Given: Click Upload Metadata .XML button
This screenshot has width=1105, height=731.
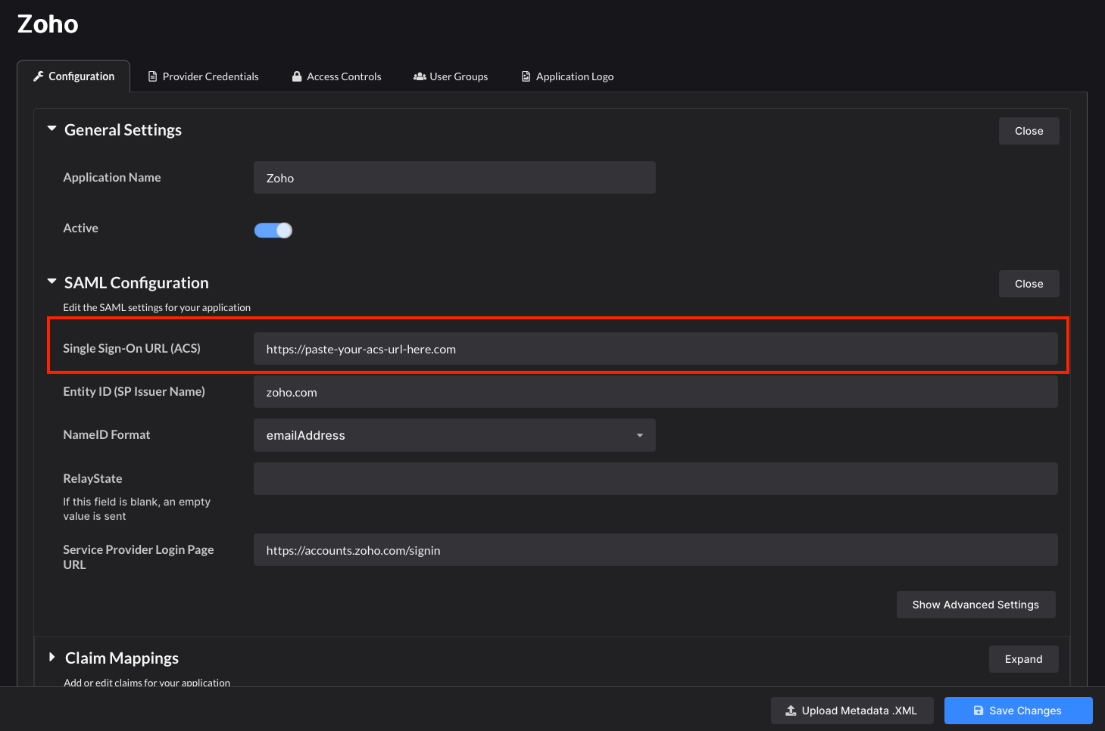Looking at the screenshot, I should pos(852,711).
